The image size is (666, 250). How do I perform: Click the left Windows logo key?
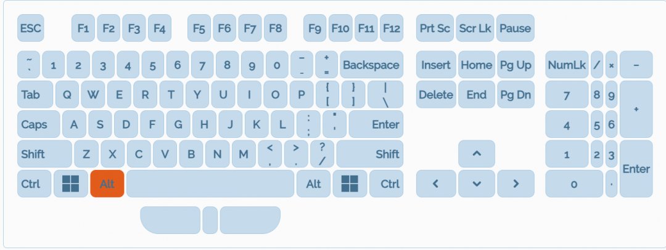(71, 183)
